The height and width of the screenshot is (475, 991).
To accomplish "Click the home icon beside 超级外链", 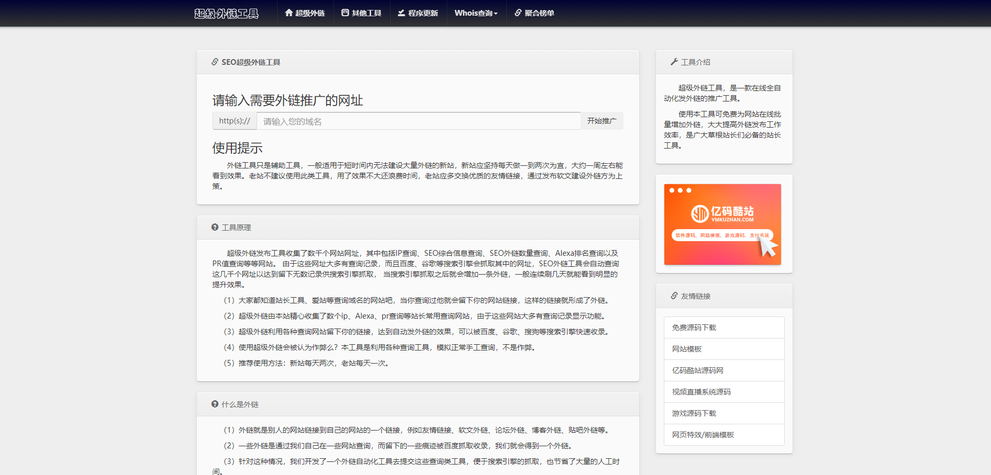I will [x=288, y=13].
